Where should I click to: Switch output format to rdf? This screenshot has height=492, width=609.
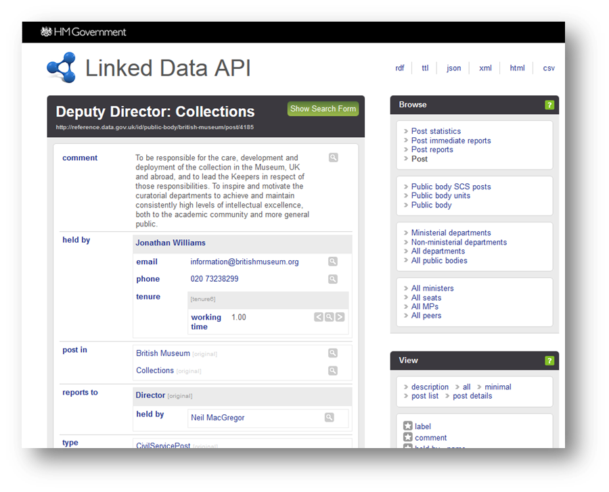pos(400,68)
